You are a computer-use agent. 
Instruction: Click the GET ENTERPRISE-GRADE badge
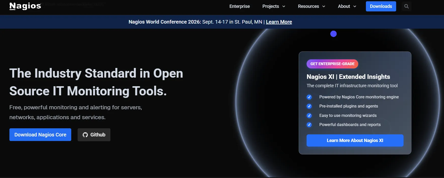[332, 64]
